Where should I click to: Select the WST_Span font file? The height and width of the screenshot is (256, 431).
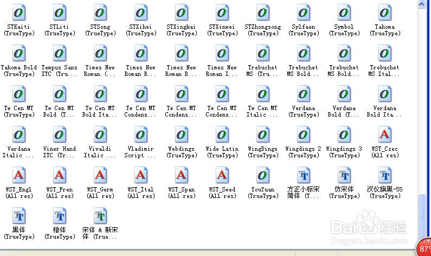pos(182,175)
